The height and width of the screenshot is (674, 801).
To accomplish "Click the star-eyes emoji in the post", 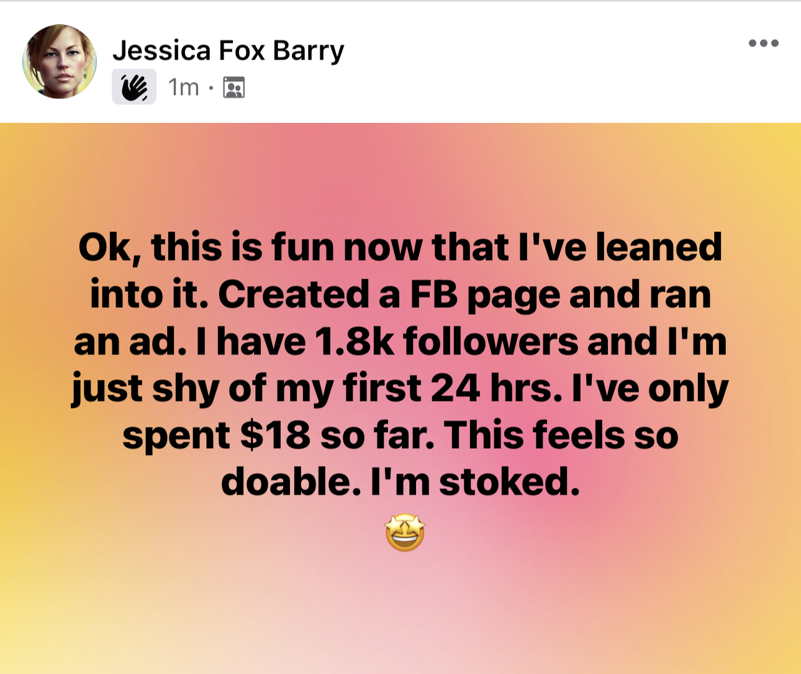I will pyautogui.click(x=405, y=532).
